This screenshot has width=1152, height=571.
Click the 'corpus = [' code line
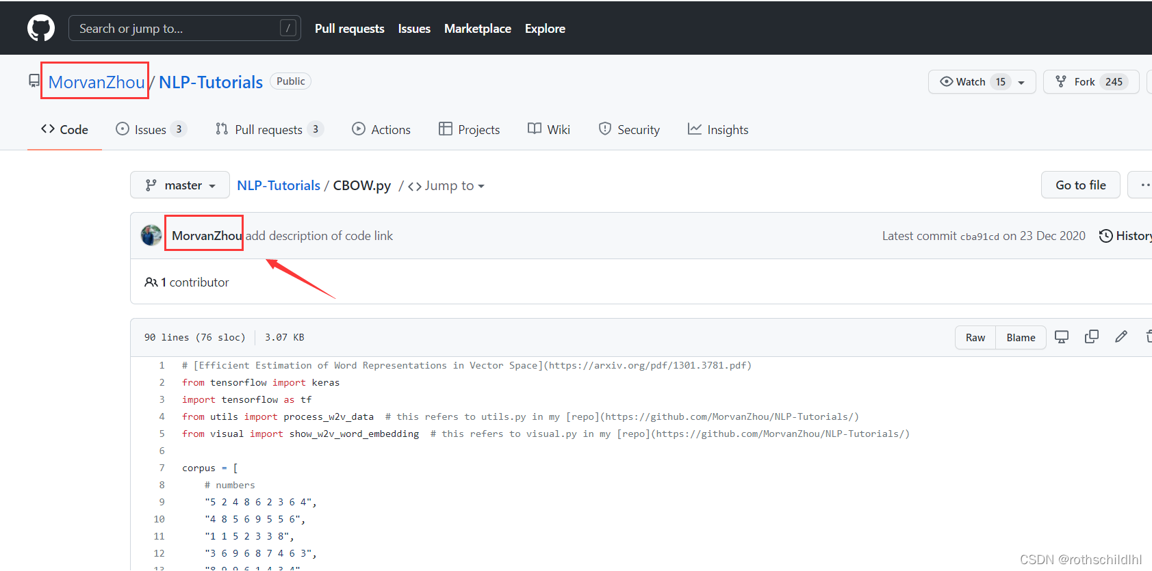coord(210,468)
